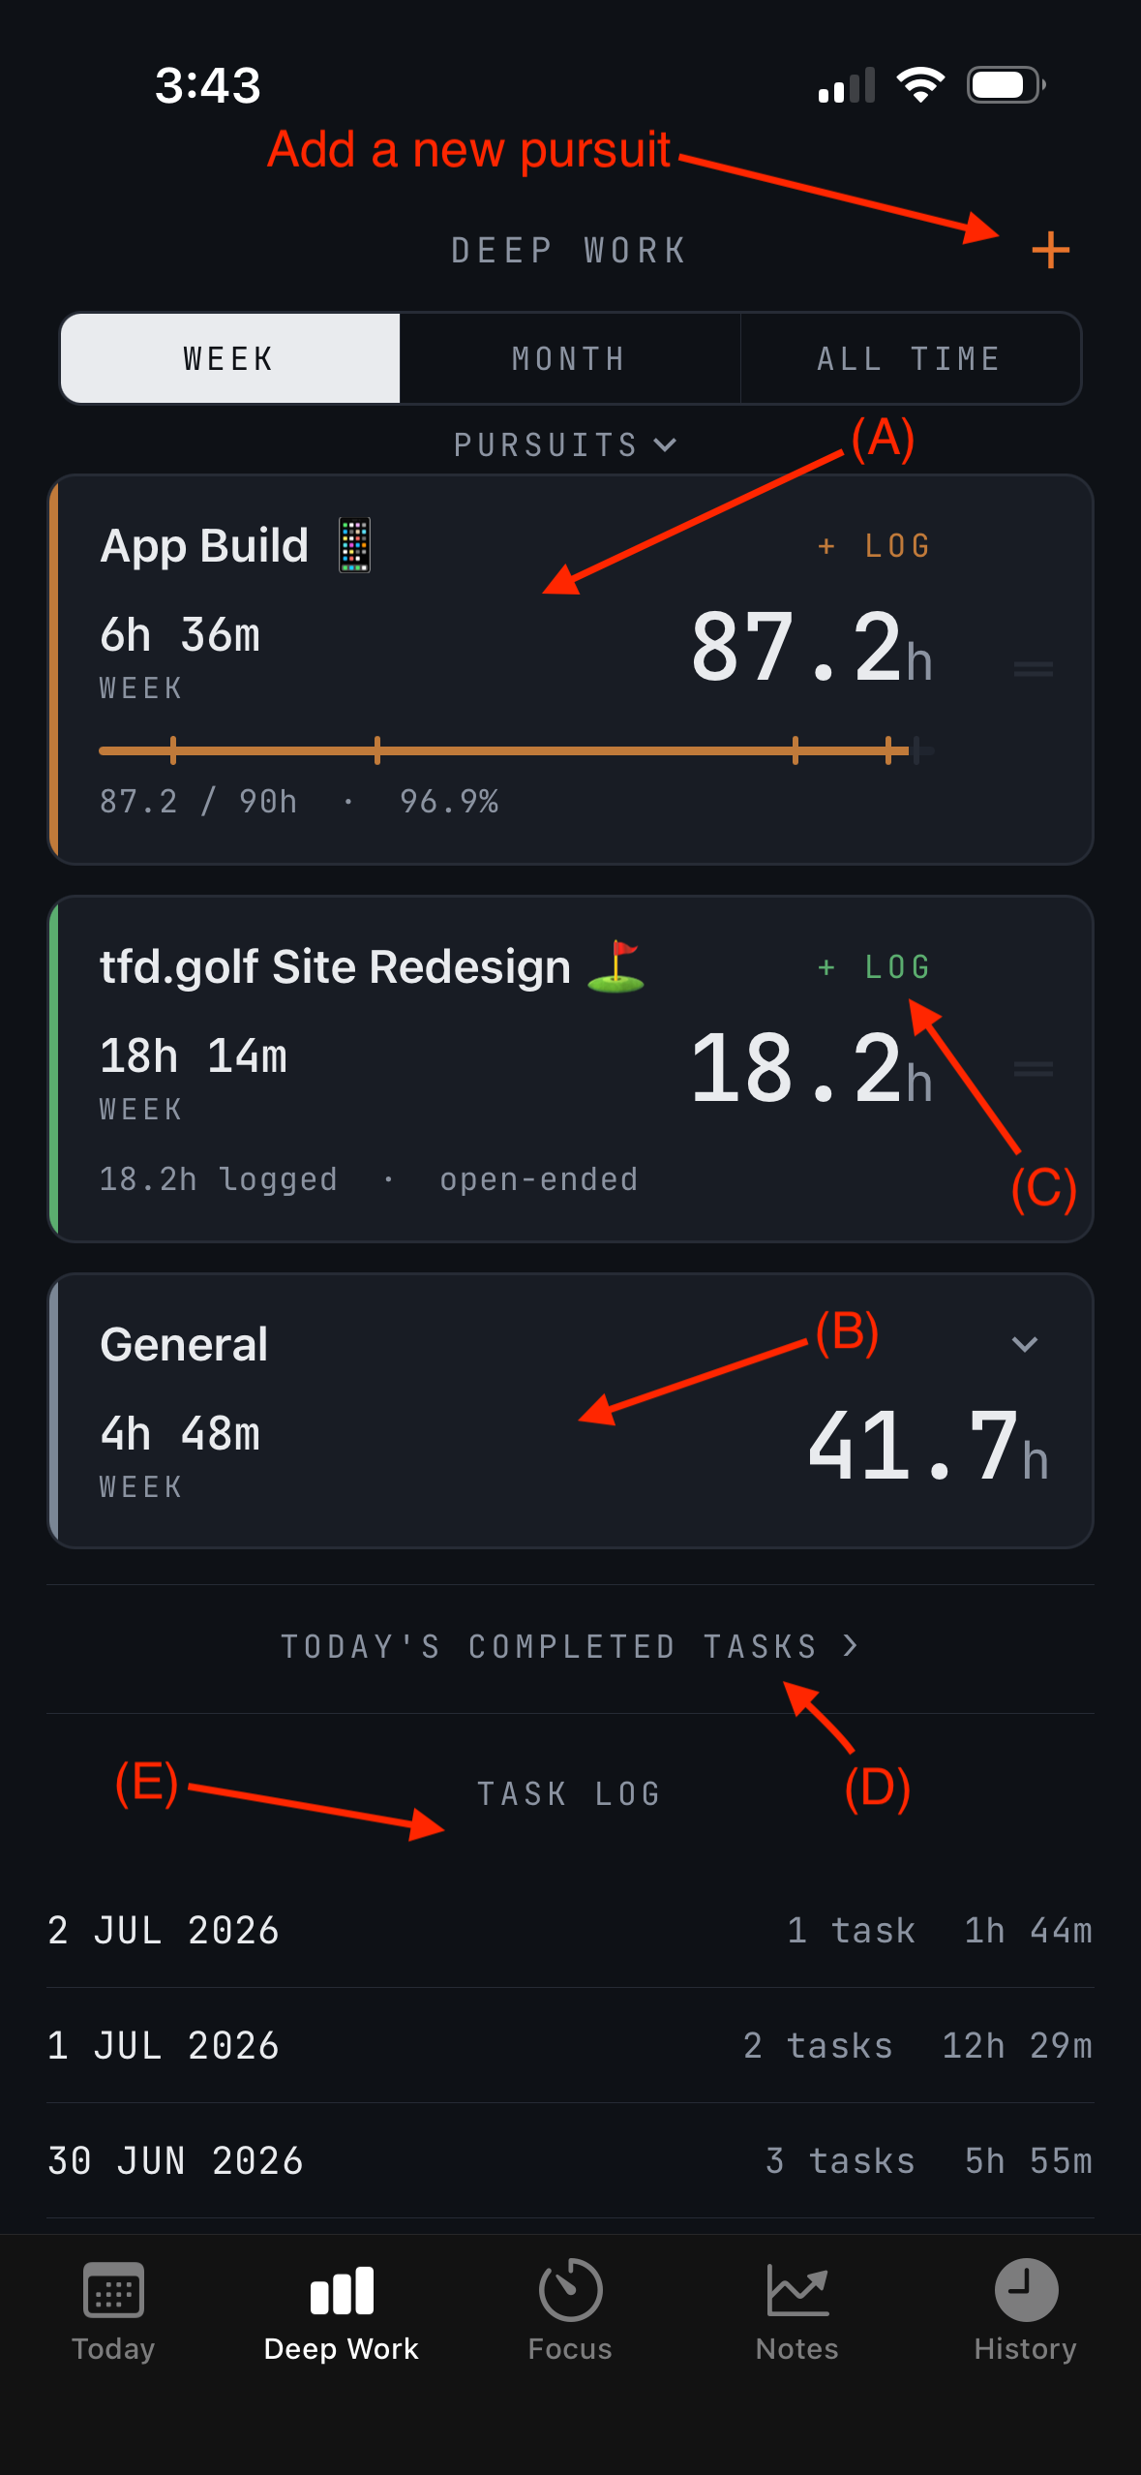The height and width of the screenshot is (2475, 1141).
Task: Tap the 87.2h total on App Build
Action: [x=811, y=647]
